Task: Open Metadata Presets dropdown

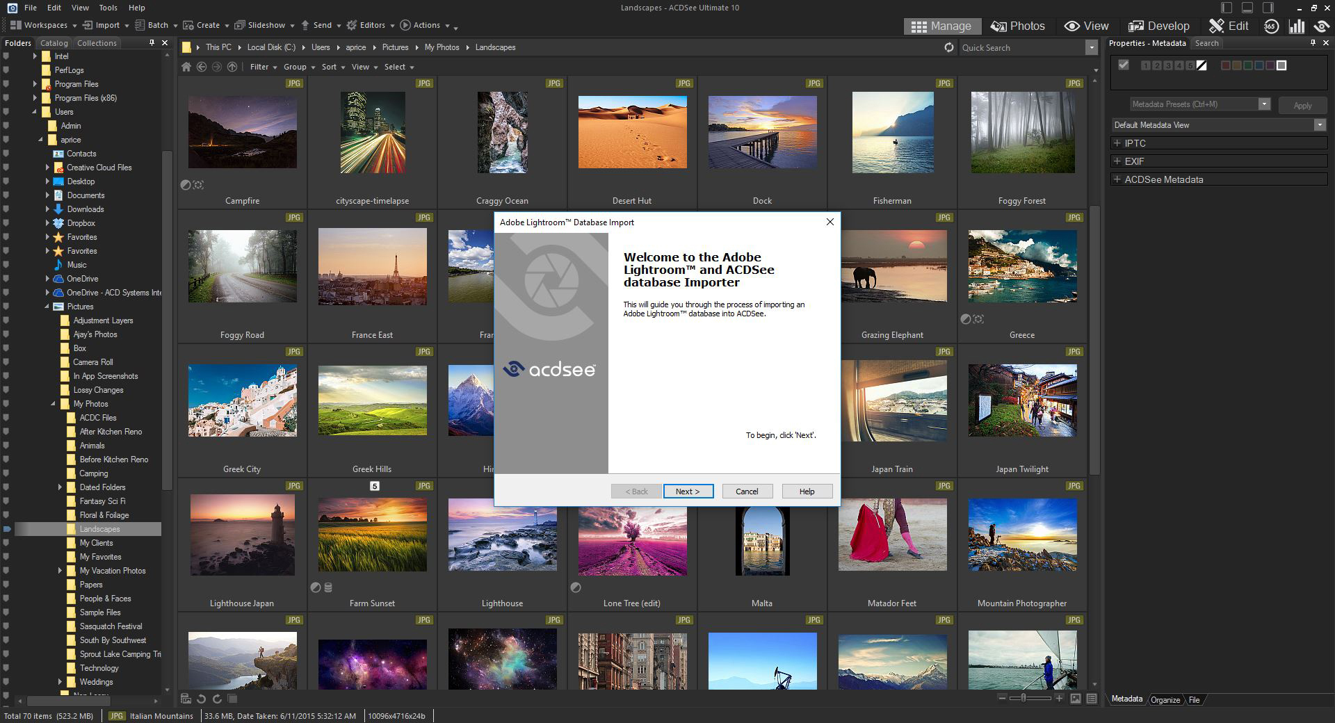Action: pos(1264,104)
